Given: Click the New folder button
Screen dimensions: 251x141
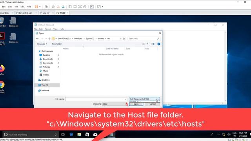Looking at the screenshot, I should pos(56,44).
